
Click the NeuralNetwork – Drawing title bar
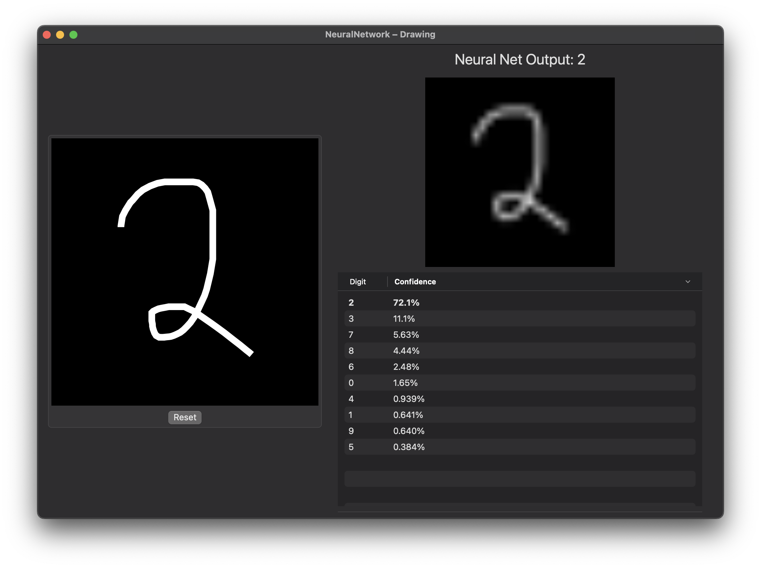[380, 34]
